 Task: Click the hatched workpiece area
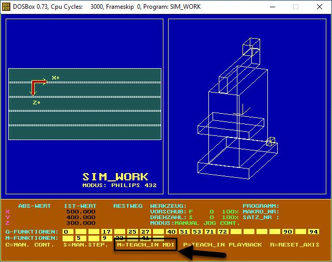[85, 104]
